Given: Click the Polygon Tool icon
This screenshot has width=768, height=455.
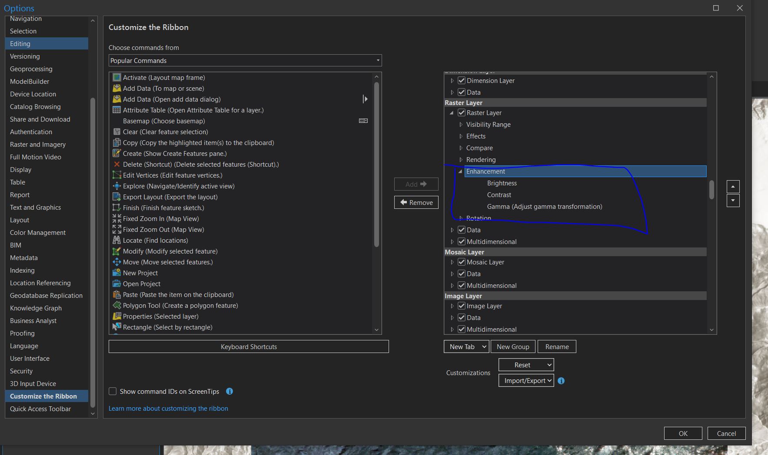Looking at the screenshot, I should coord(117,305).
